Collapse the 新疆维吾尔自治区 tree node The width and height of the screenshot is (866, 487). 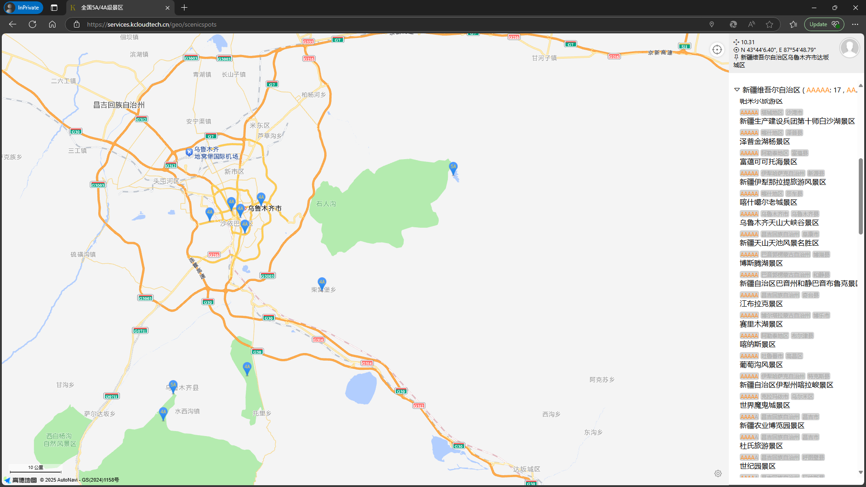click(x=737, y=90)
